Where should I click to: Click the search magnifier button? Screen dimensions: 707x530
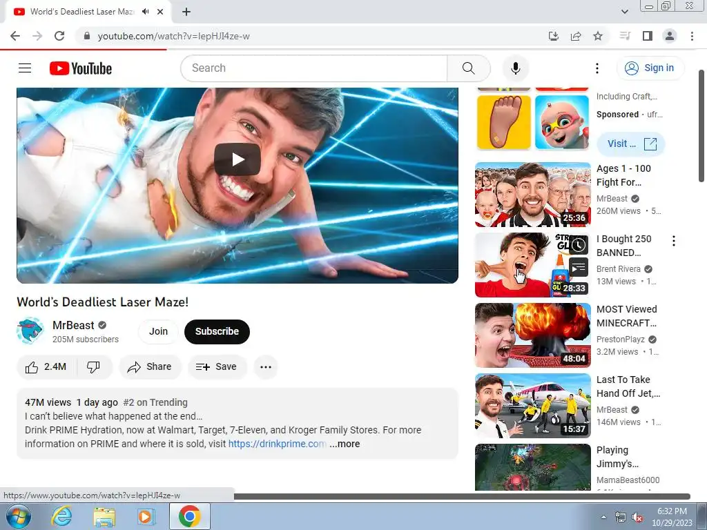pos(469,68)
